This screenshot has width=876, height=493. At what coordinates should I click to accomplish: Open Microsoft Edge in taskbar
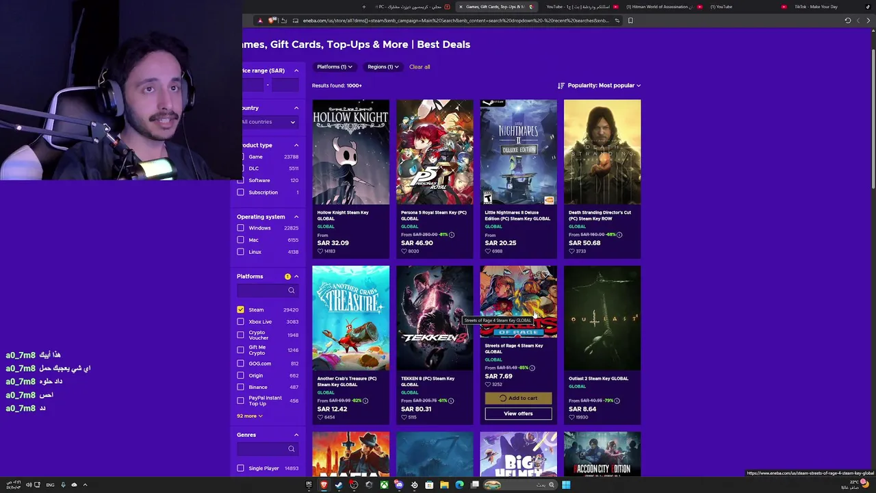(x=459, y=485)
